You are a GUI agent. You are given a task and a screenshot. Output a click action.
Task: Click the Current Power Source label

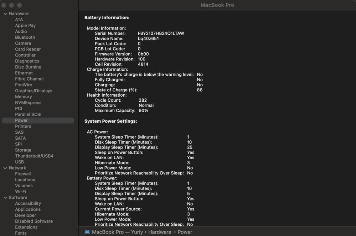(118, 209)
